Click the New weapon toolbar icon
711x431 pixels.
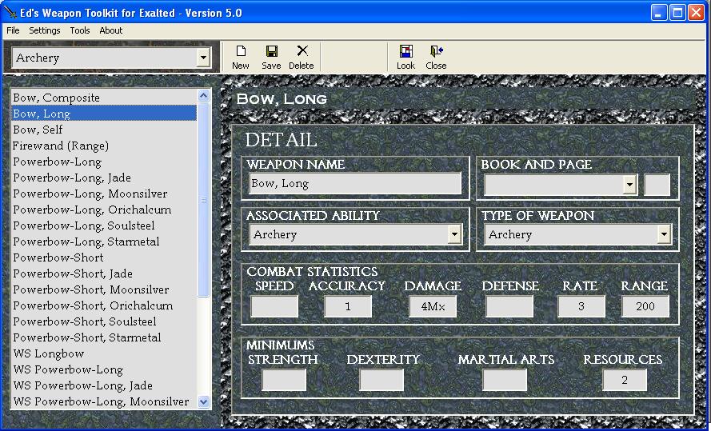(240, 57)
